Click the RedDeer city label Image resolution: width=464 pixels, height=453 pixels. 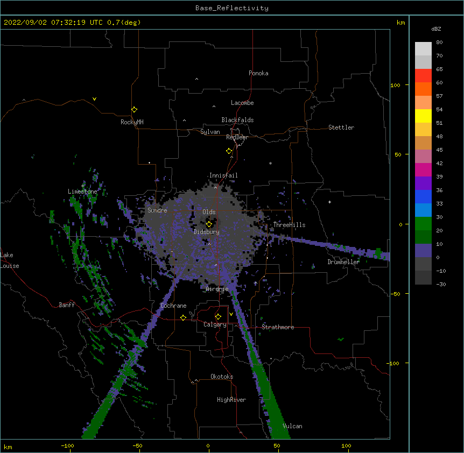[237, 137]
